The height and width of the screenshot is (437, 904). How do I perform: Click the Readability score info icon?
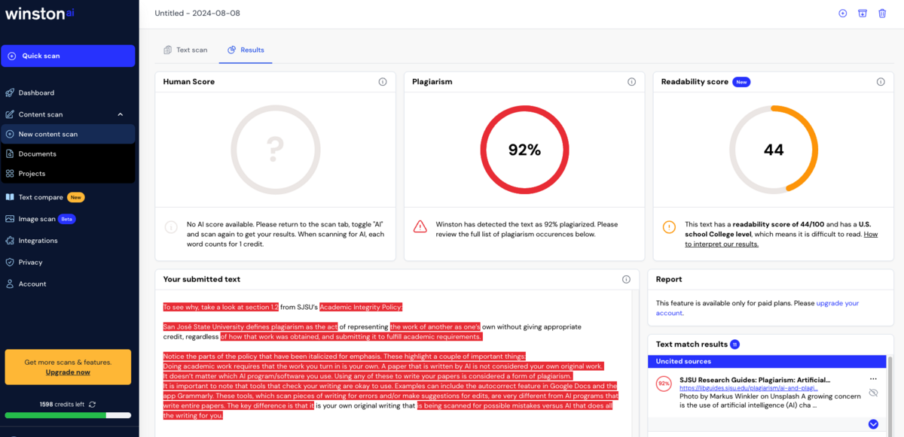coord(880,82)
